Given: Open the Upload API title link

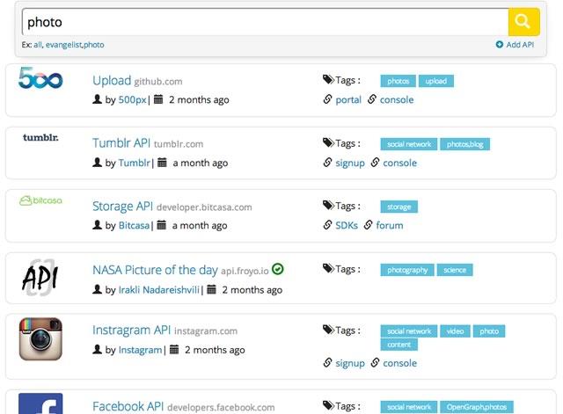Looking at the screenshot, I should pos(112,81).
